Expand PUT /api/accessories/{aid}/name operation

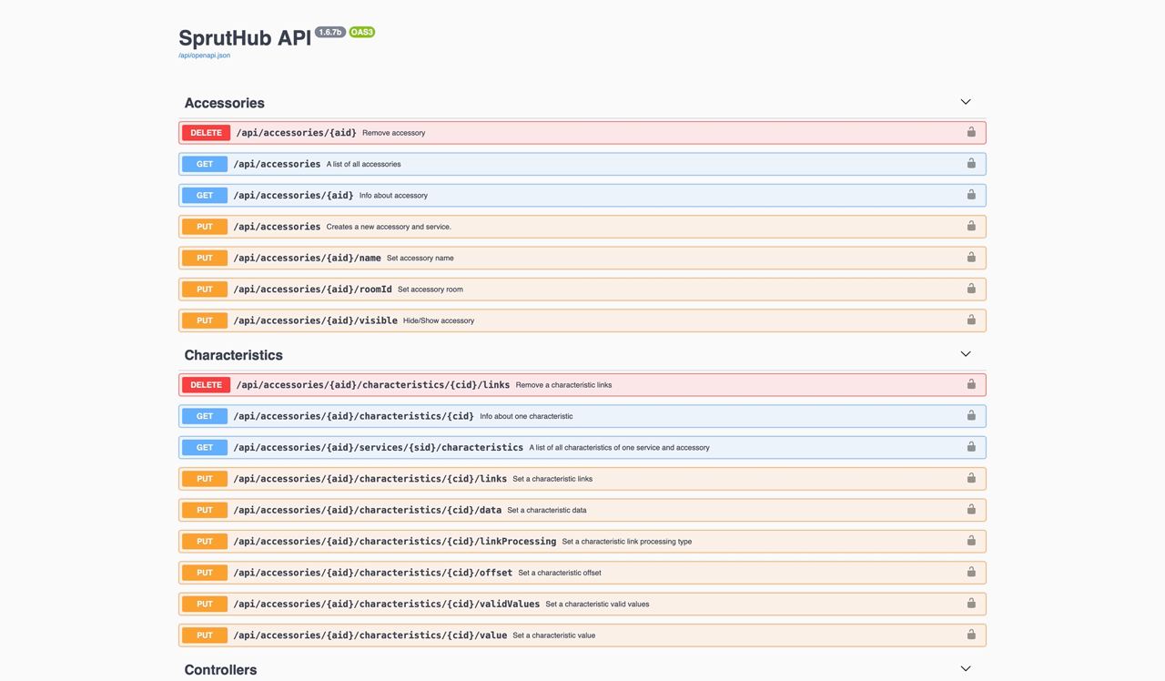pyautogui.click(x=582, y=258)
